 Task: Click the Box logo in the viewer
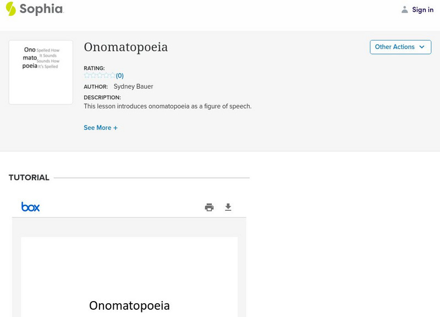31,207
